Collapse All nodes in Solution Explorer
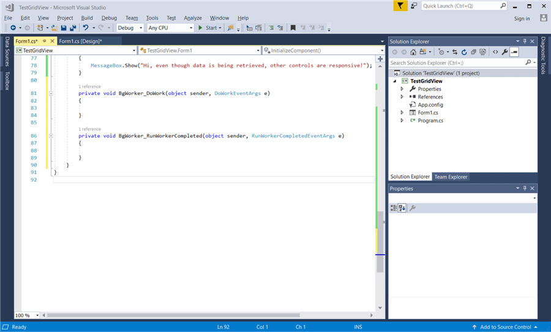 pyautogui.click(x=474, y=52)
